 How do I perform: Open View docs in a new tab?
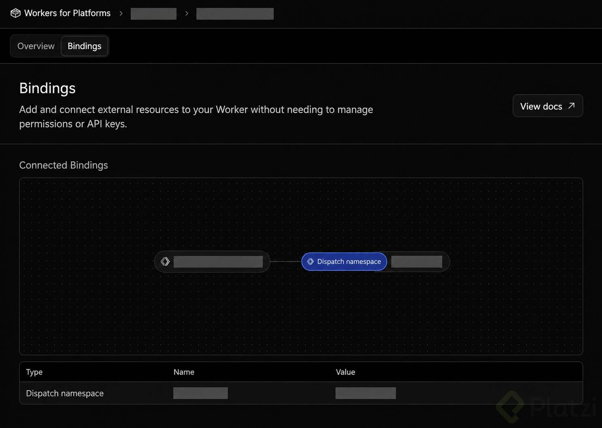[x=547, y=106]
